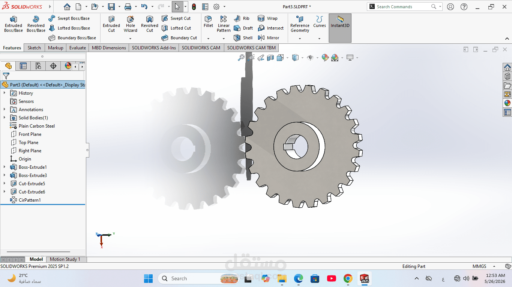
Task: Toggle Instant3D mode
Action: click(340, 28)
